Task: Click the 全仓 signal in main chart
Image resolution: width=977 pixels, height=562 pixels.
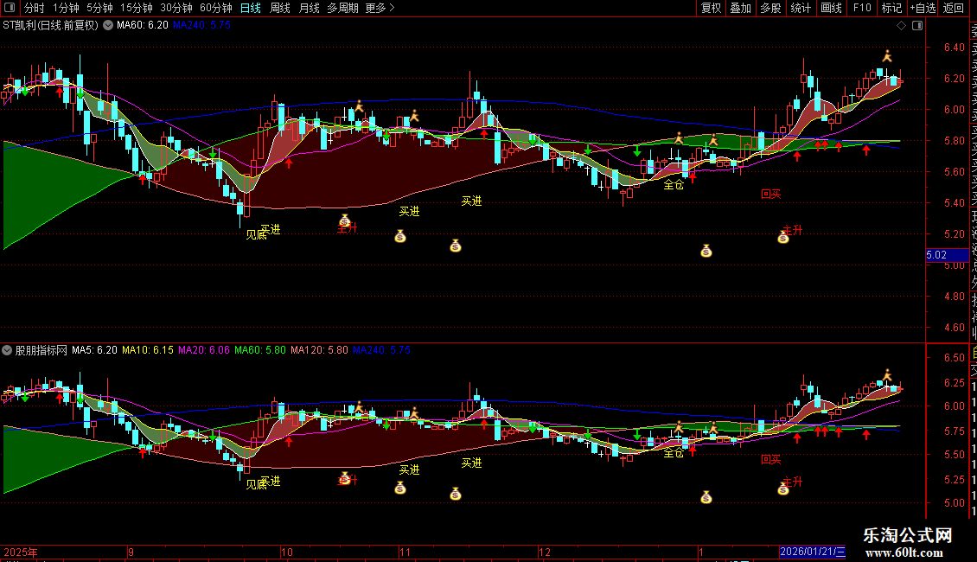Action: tap(674, 184)
